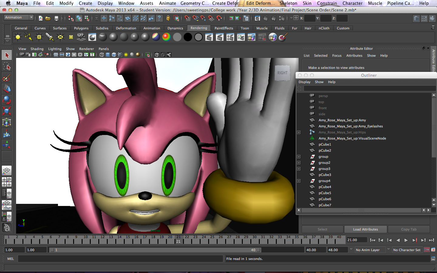Create a Point Light from the shelf
Viewport: 437px width, 273px height.
(x=39, y=37)
